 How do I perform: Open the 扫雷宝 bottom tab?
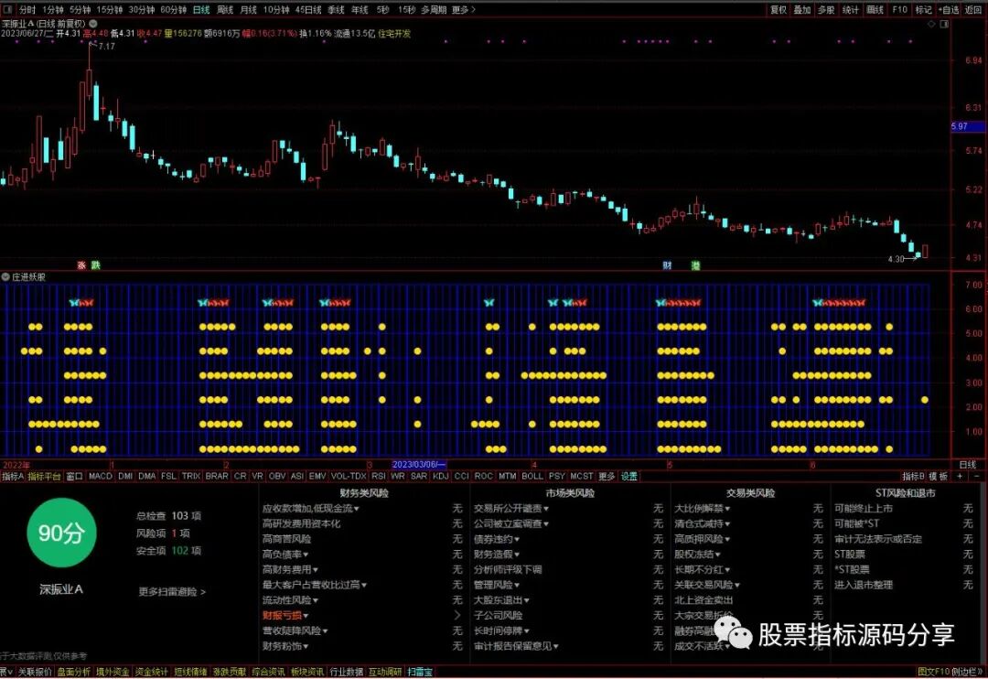[420, 672]
